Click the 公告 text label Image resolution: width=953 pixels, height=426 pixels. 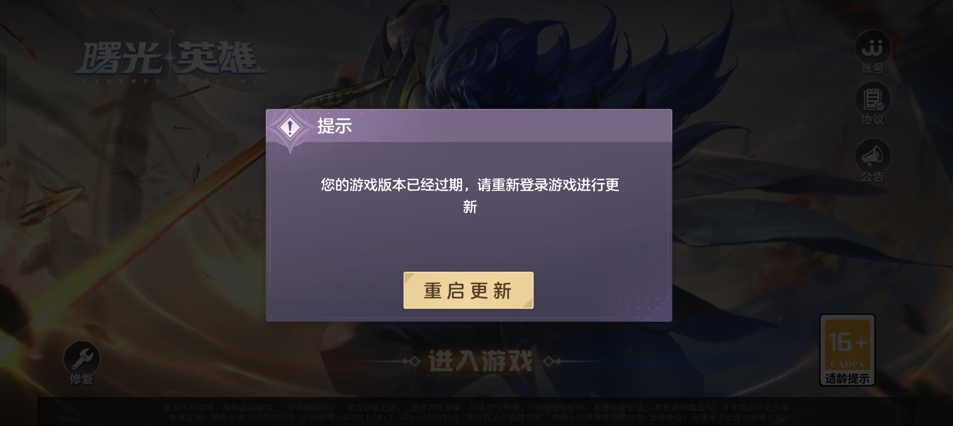[873, 176]
